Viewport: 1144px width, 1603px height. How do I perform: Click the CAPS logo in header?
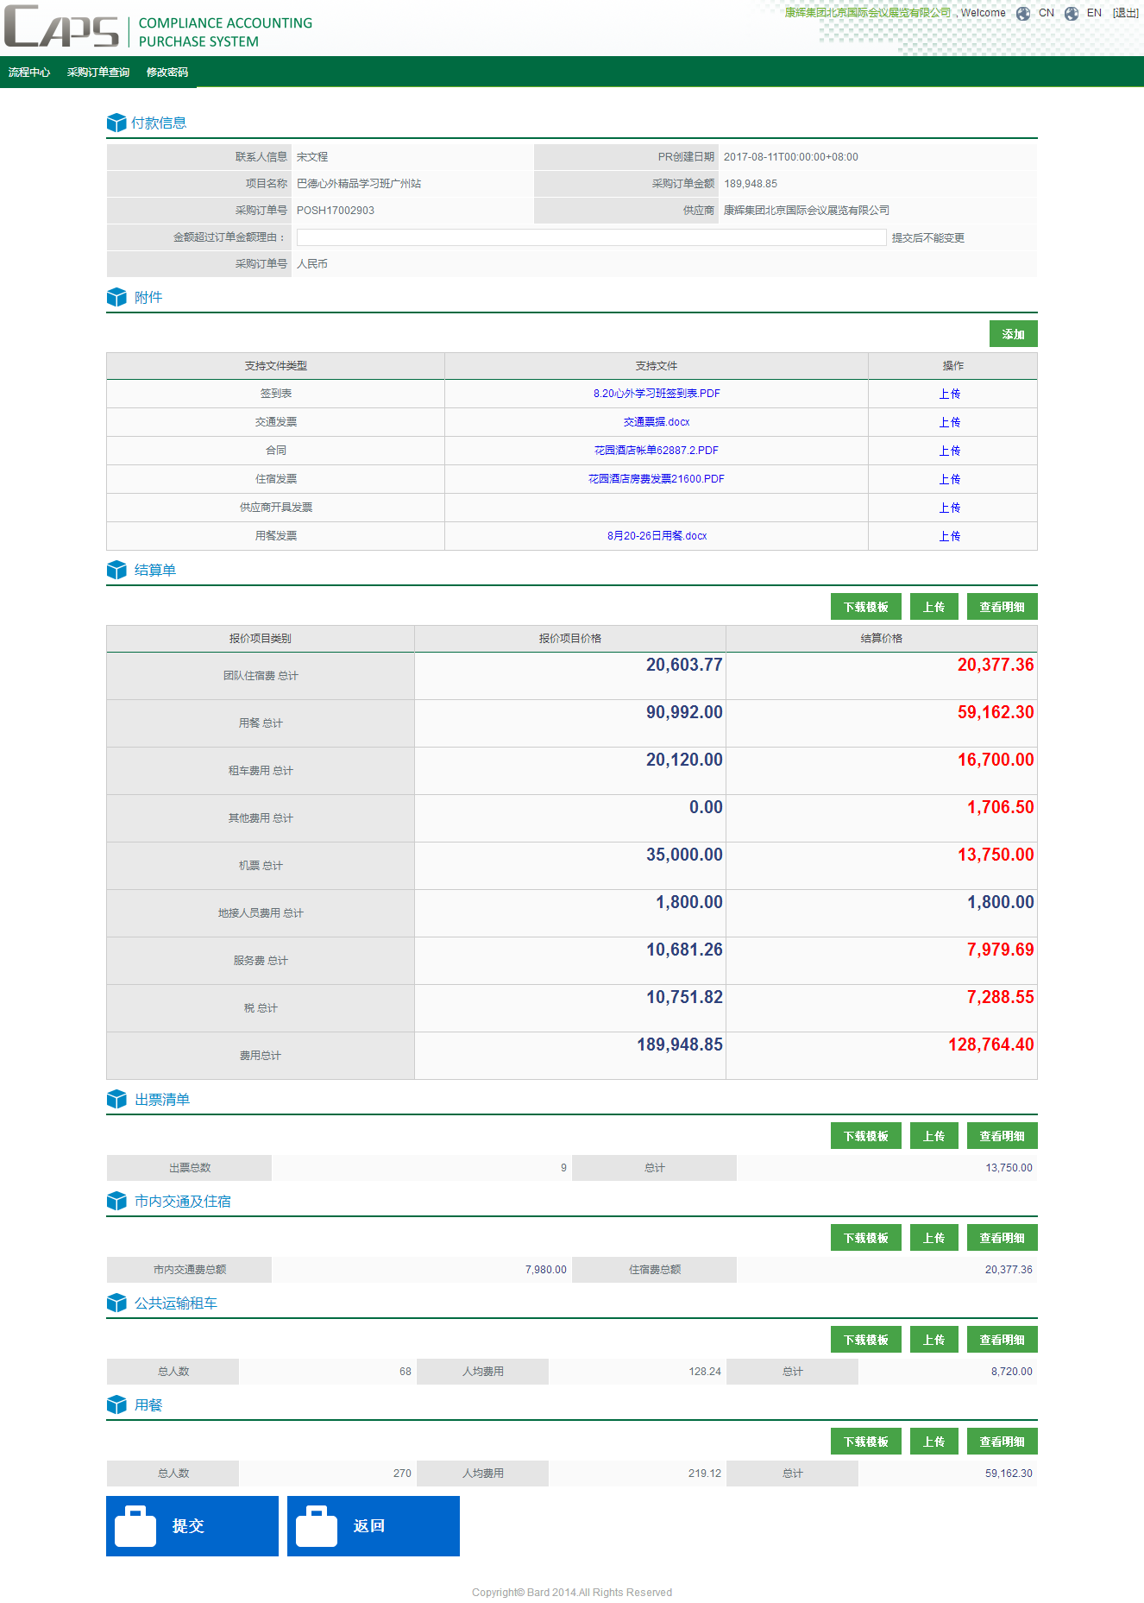click(62, 28)
